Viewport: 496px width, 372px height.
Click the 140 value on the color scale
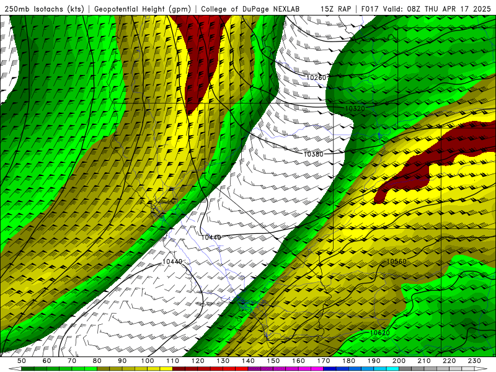(x=248, y=361)
